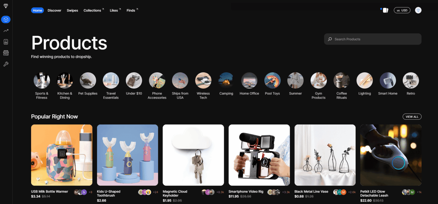Open the Likes page link
The width and height of the screenshot is (438, 204).
coord(113,10)
